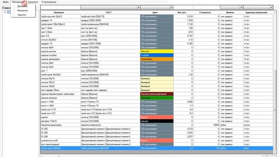Image resolution: width=279 pixels, height=157 pixels.
Task: Select the black черный color cell
Action: (x=157, y=121)
